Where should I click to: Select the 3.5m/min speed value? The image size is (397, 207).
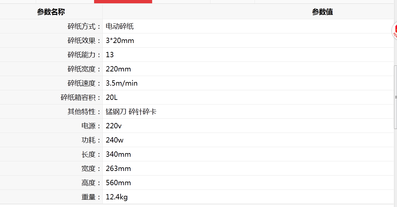[x=122, y=83]
